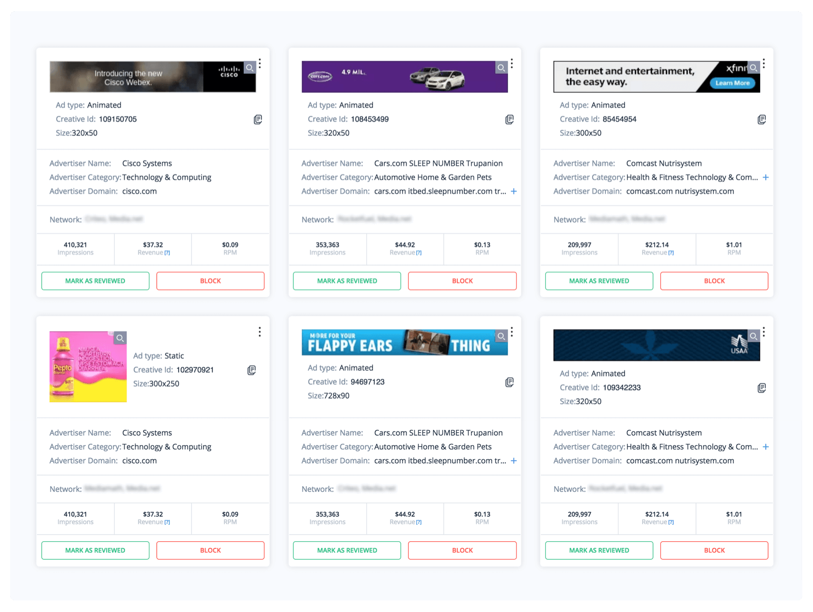The height and width of the screenshot is (612, 813).
Task: Select size 728x90 text
Action: (x=336, y=396)
